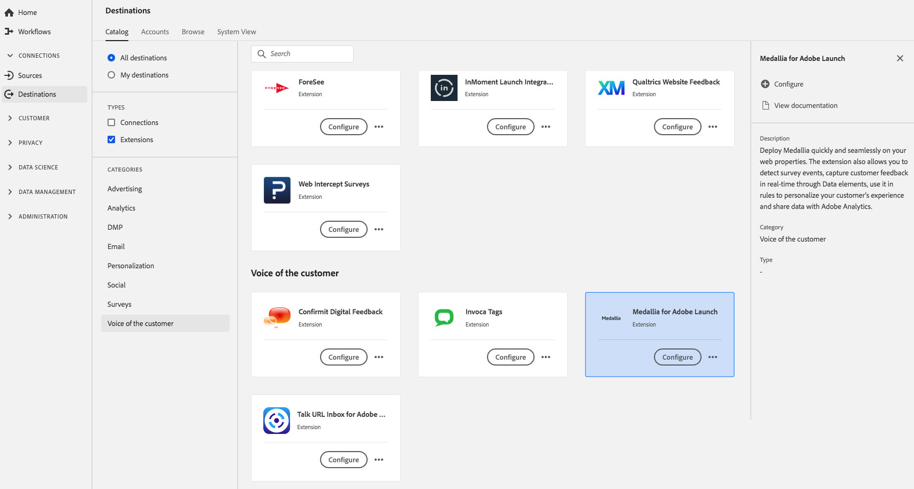Screen dimensions: 914x489
Task: Click the View documentation link
Action: point(806,105)
